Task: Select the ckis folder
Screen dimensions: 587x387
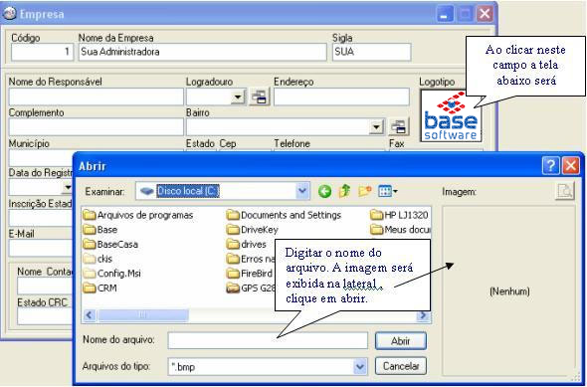Action: (98, 259)
